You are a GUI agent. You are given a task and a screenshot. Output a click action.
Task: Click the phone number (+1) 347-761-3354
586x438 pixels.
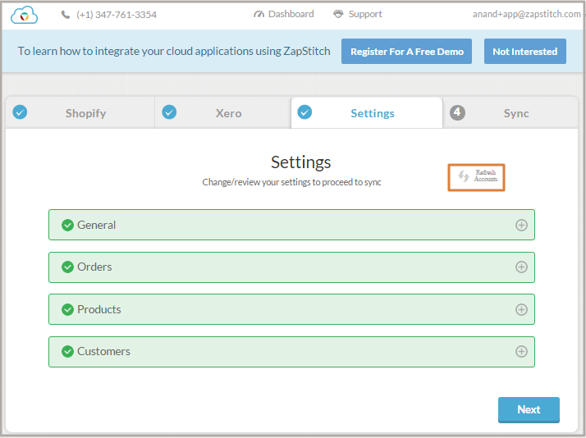click(117, 15)
